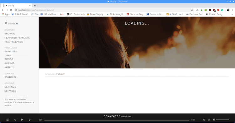The width and height of the screenshot is (235, 123).
Task: Open IO - Dashboards bookmark
Action: tap(76, 14)
